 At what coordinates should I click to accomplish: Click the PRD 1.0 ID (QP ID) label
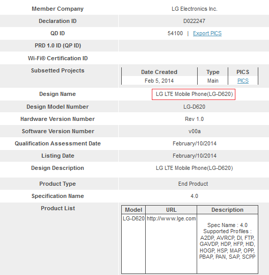tap(58, 45)
